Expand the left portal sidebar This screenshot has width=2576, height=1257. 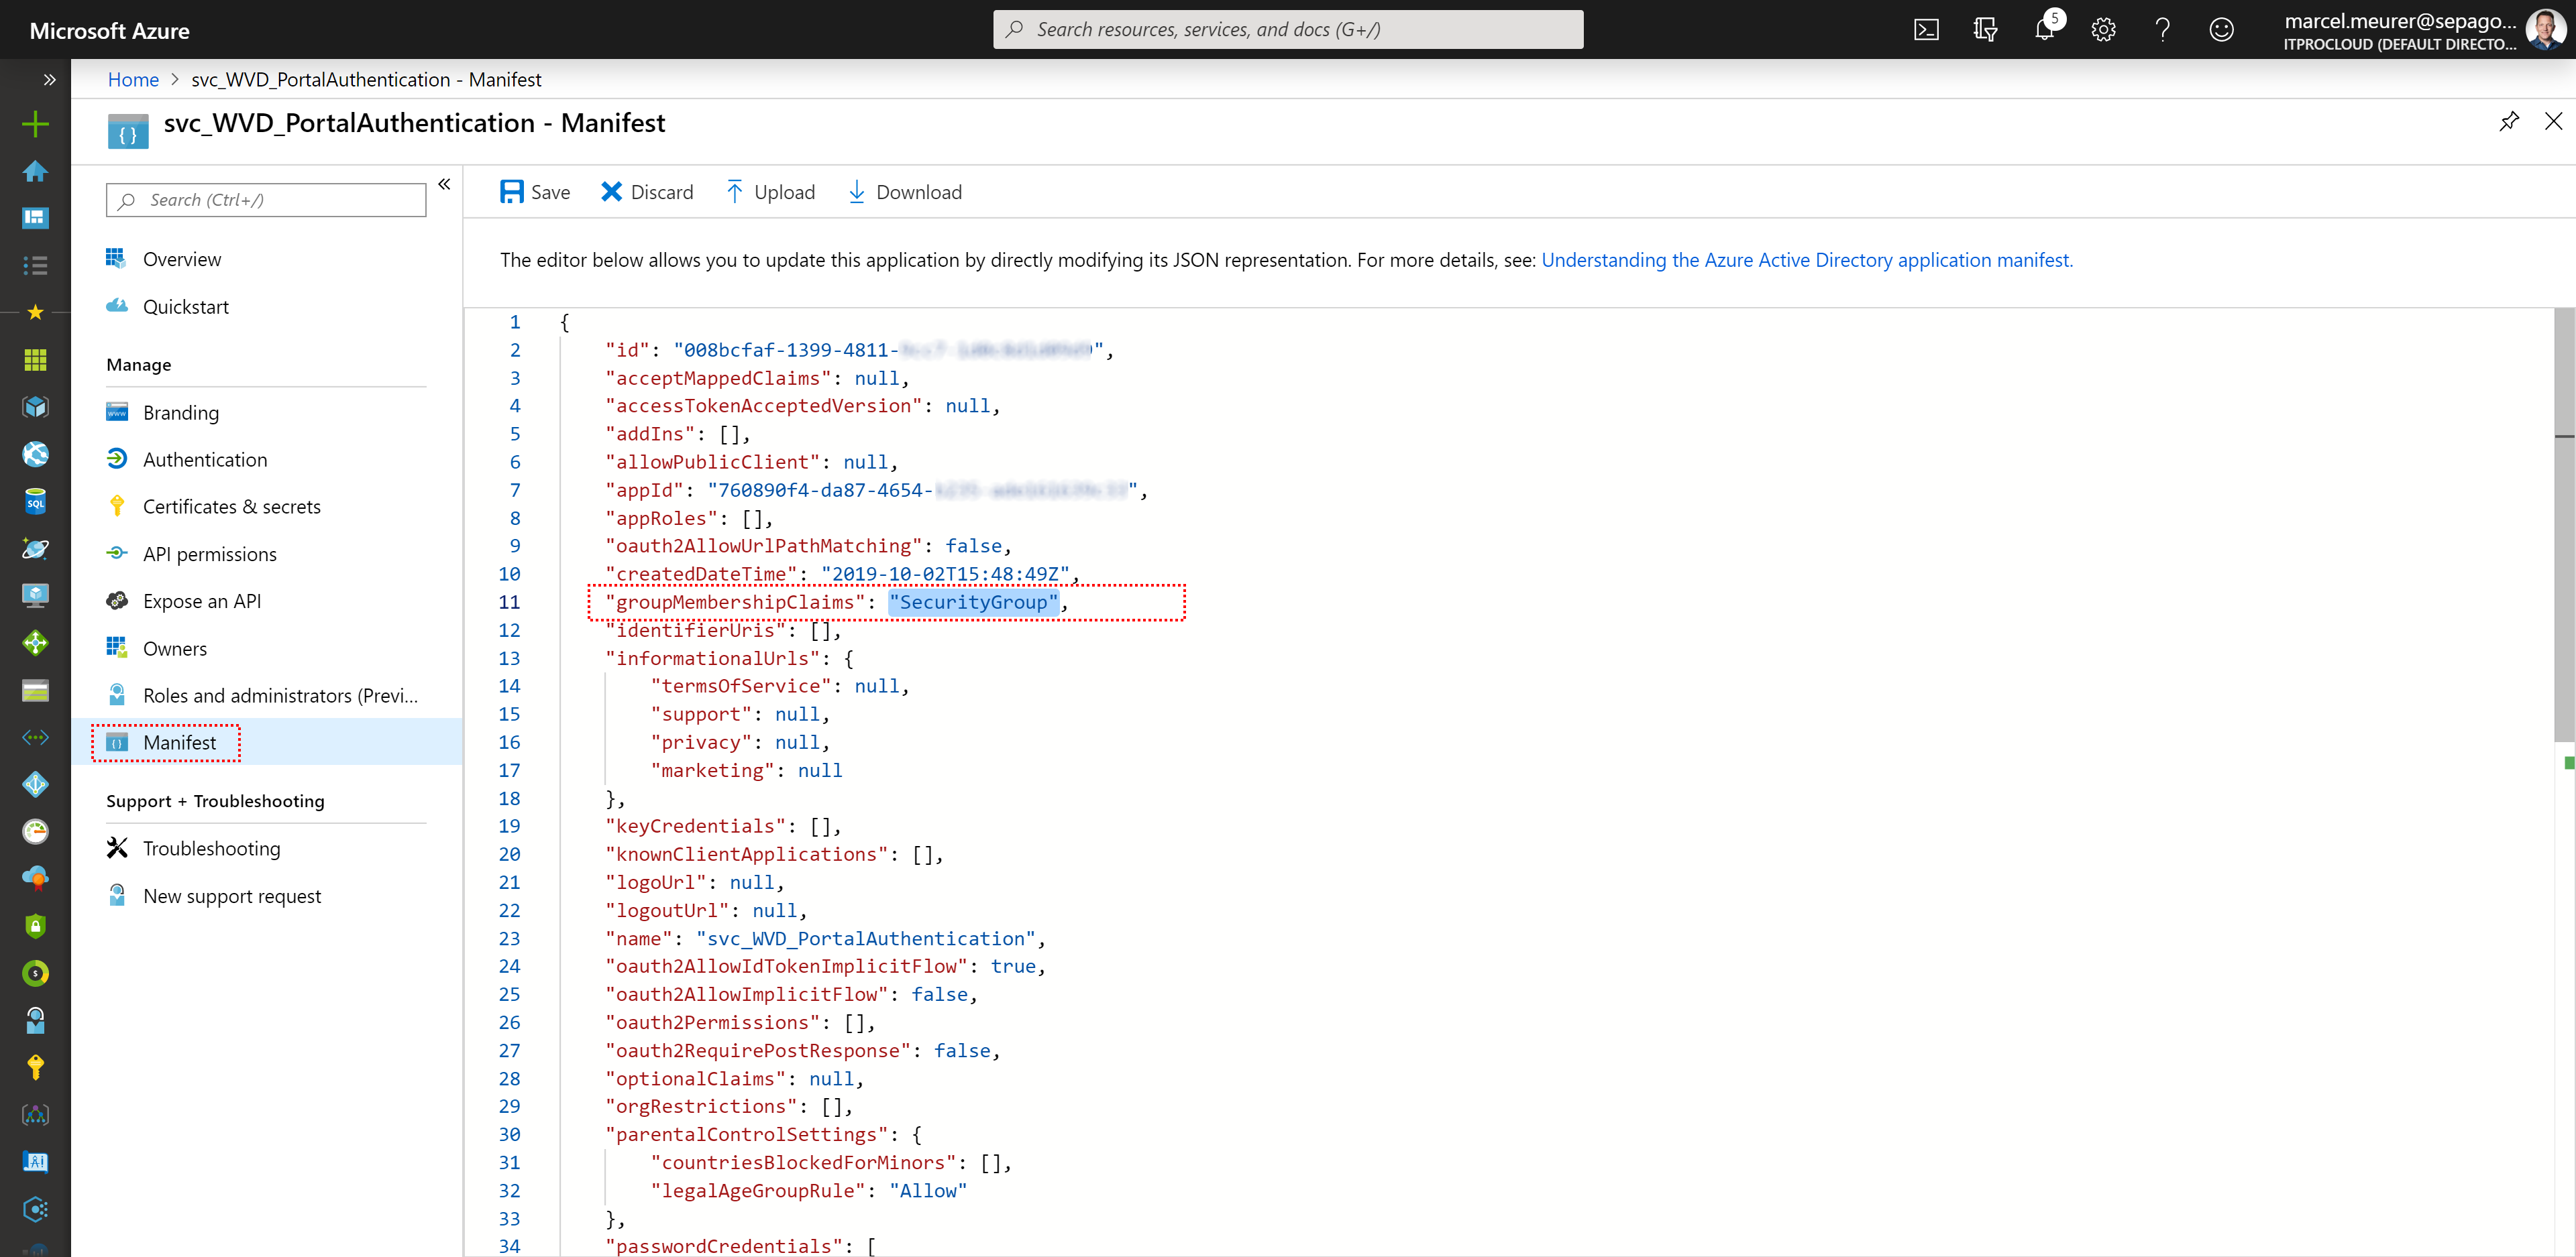click(x=49, y=79)
